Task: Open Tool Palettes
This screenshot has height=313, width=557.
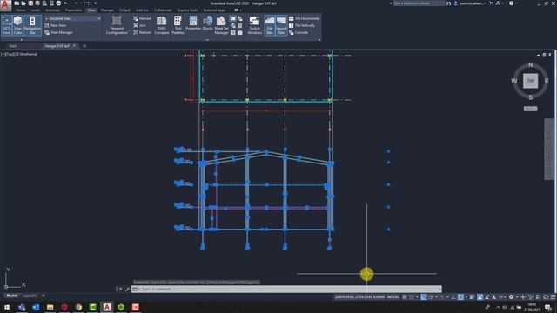Action: [178, 25]
